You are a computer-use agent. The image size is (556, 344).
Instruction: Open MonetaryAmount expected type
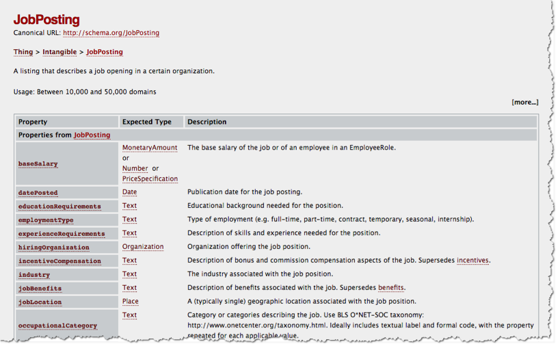click(x=150, y=148)
